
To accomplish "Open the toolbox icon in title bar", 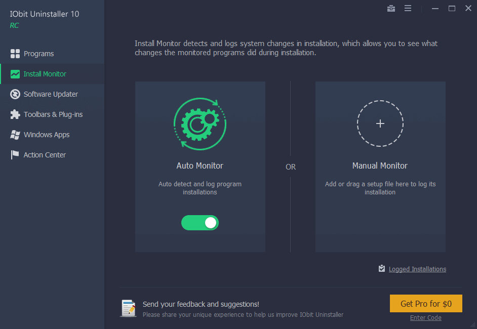I will tap(391, 9).
